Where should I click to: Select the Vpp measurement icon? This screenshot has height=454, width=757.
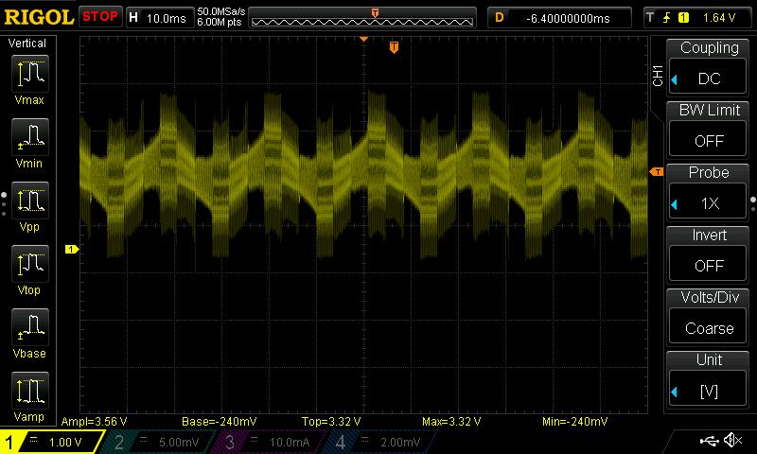[x=30, y=201]
